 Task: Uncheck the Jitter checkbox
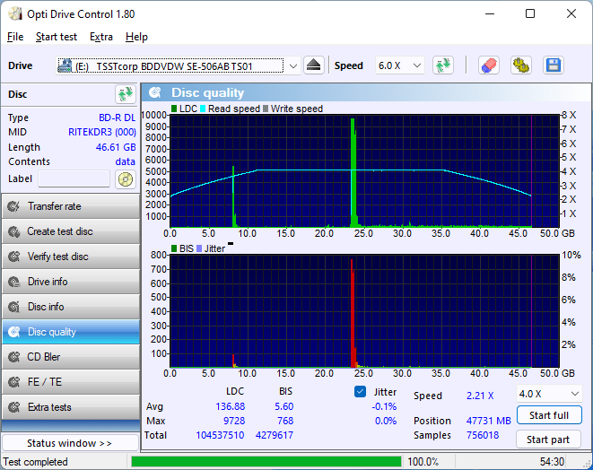(x=361, y=392)
